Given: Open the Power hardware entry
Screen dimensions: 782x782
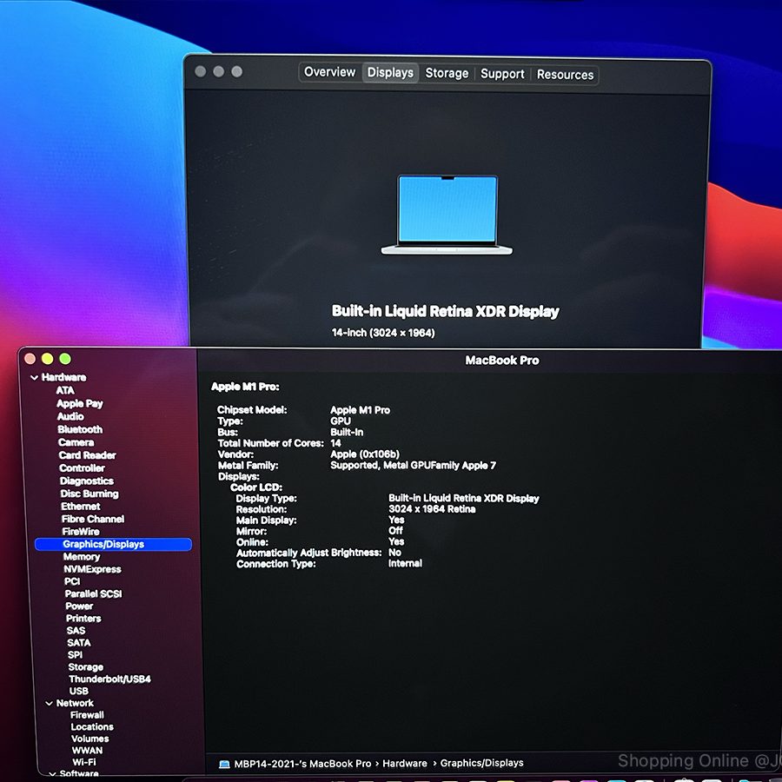Looking at the screenshot, I should [79, 606].
